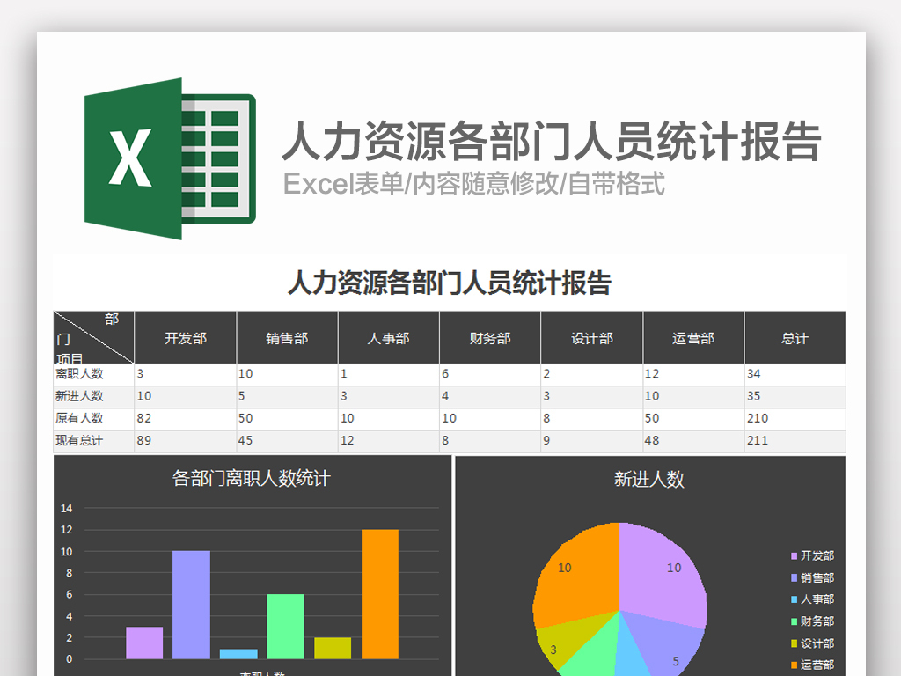Select the large title 人力资源各部门人员统计报告 beside the logo
The width and height of the screenshot is (901, 676).
(x=552, y=142)
